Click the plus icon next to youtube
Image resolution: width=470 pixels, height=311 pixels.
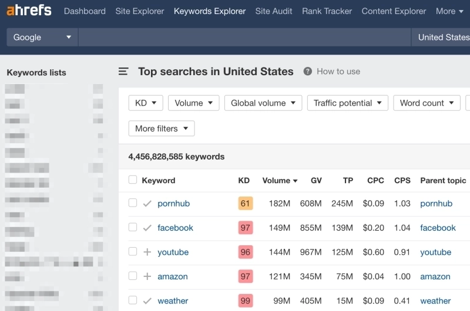click(147, 252)
